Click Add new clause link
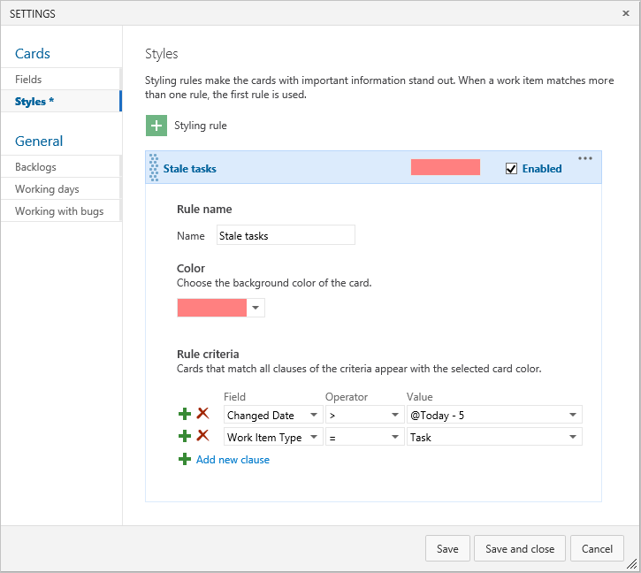This screenshot has height=573, width=641. tap(233, 460)
